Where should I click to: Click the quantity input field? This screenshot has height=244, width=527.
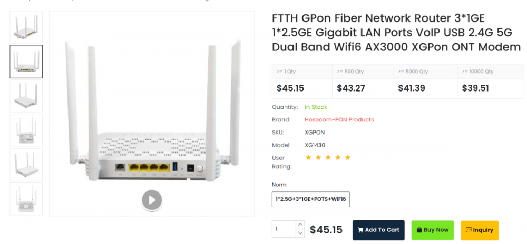pyautogui.click(x=285, y=229)
